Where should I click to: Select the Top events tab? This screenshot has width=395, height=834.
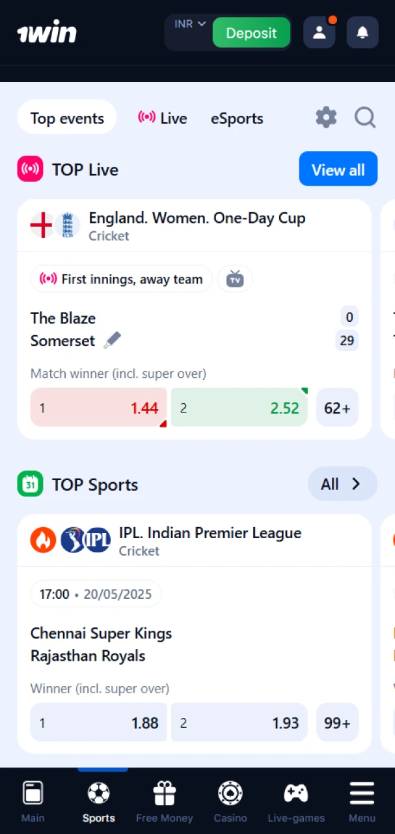pyautogui.click(x=67, y=118)
